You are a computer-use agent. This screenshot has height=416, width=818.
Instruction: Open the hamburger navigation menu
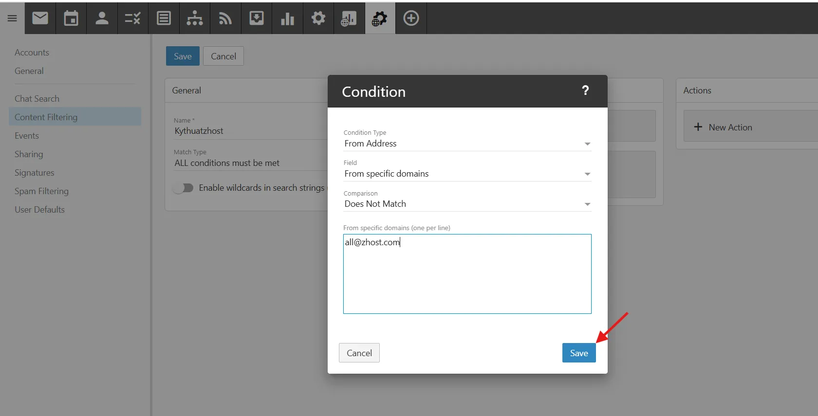[12, 18]
